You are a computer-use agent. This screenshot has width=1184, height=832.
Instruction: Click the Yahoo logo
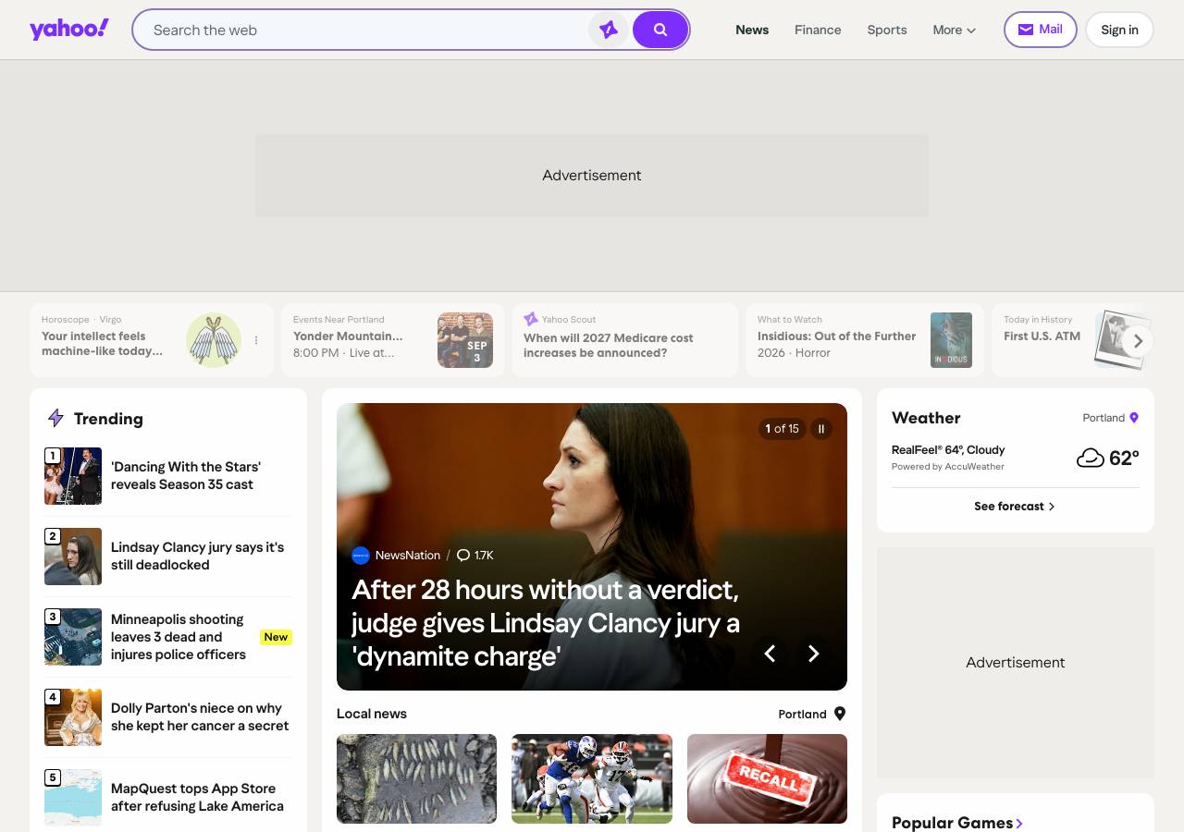pos(69,30)
